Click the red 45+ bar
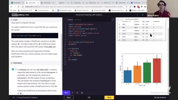This screenshot has height=100, width=178. tap(157, 71)
